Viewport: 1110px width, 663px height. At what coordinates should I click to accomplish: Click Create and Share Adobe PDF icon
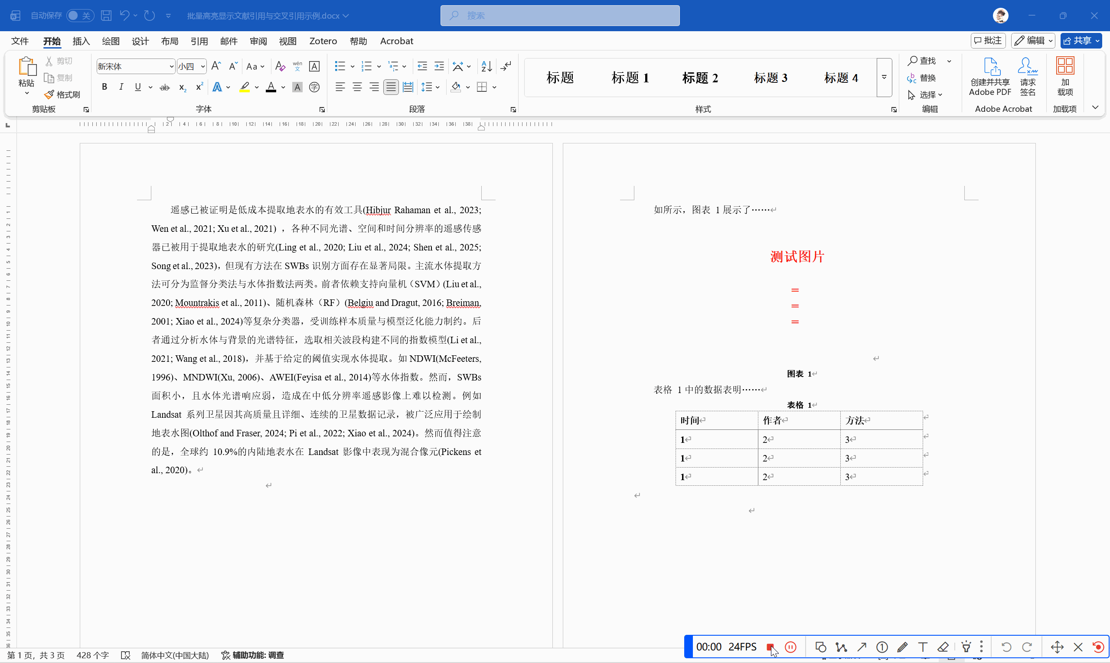click(x=990, y=76)
